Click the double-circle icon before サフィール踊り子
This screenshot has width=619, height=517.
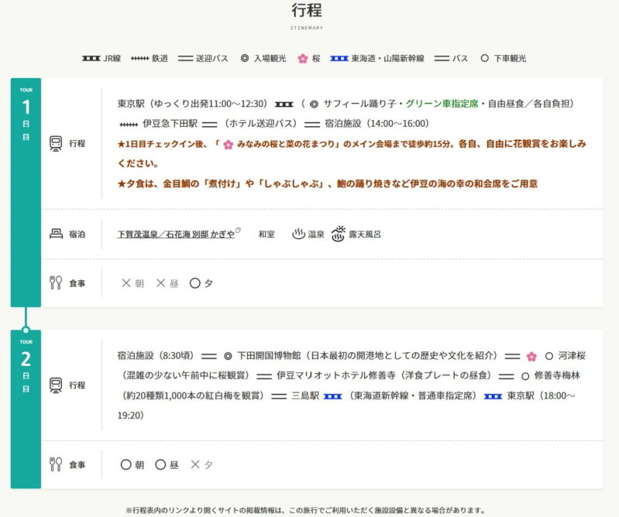[314, 104]
